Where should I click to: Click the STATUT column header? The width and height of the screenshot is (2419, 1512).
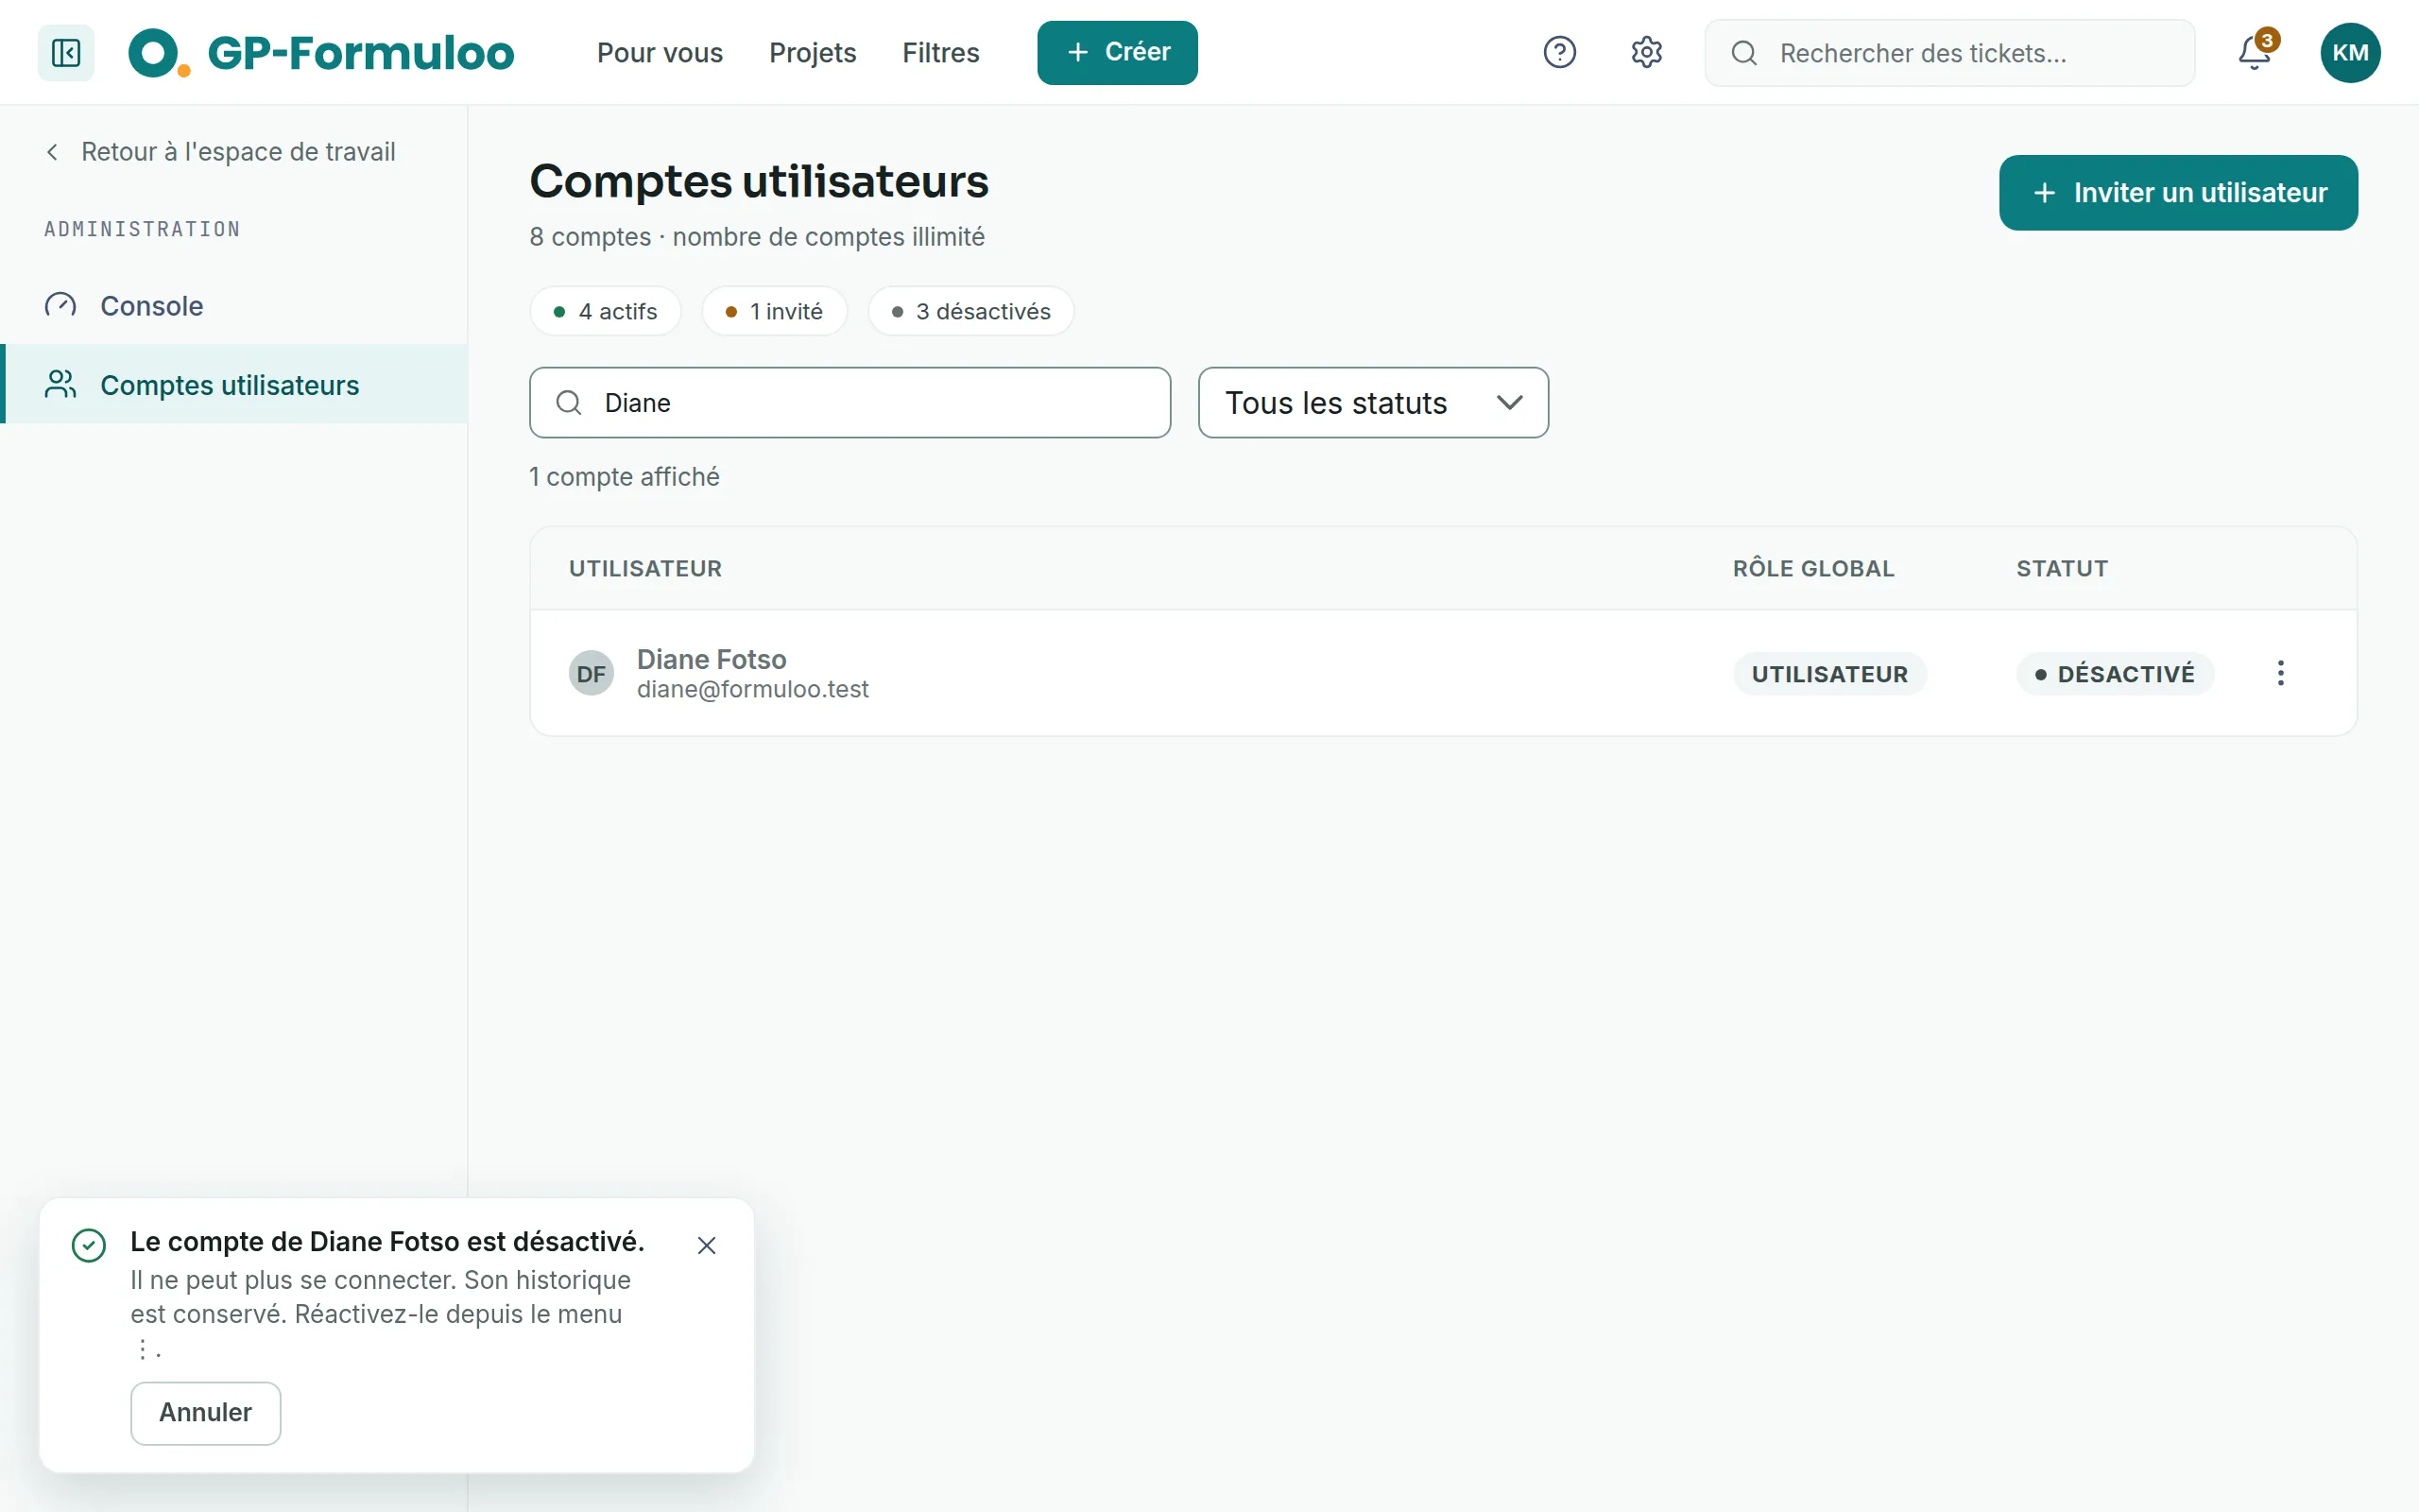pos(2062,568)
